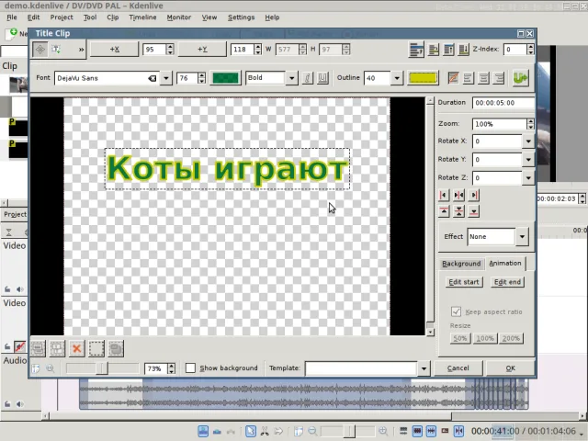
Task: Zoom out timeline with minus magnifier
Action: click(x=312, y=431)
